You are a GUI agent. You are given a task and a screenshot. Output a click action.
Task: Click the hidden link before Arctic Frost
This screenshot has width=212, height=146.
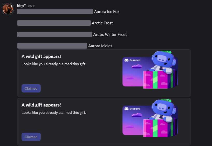[x=54, y=23]
